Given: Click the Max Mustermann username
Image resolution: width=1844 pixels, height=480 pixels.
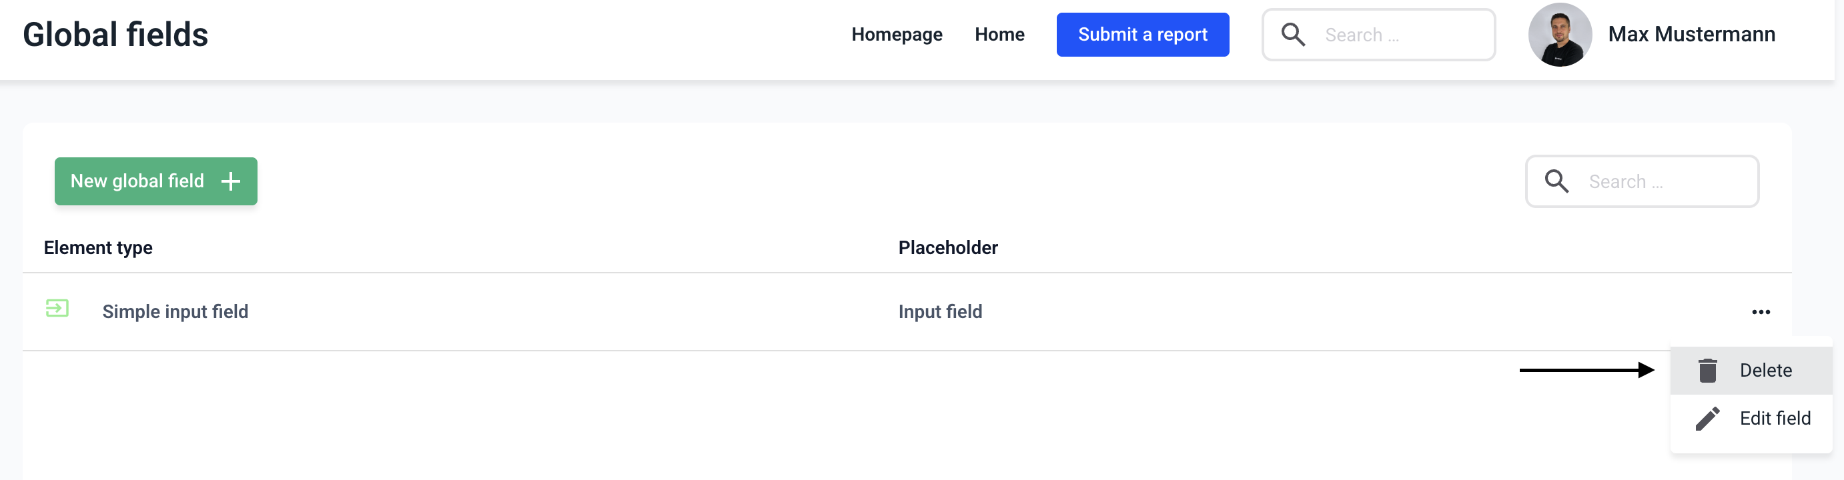Looking at the screenshot, I should click(1691, 35).
